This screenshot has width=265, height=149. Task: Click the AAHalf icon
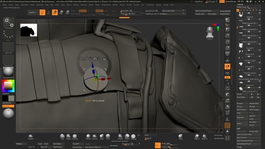coord(227,48)
